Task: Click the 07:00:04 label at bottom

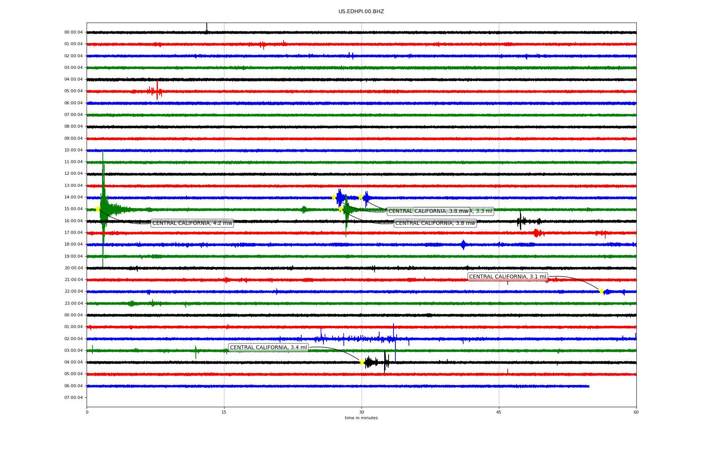Action: (x=73, y=398)
